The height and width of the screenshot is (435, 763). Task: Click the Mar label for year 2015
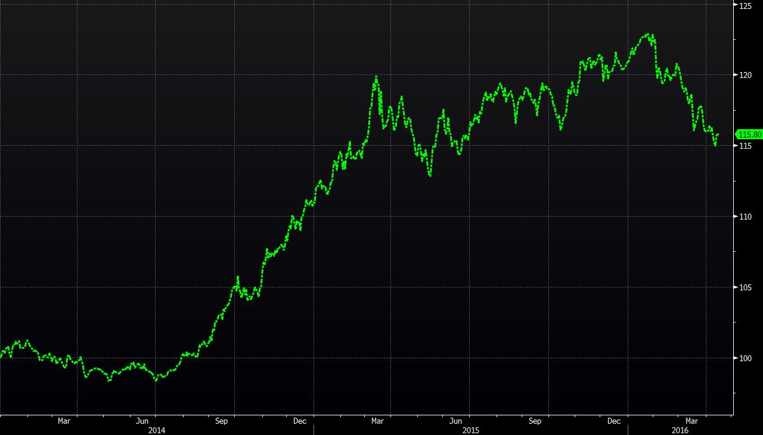pyautogui.click(x=377, y=421)
